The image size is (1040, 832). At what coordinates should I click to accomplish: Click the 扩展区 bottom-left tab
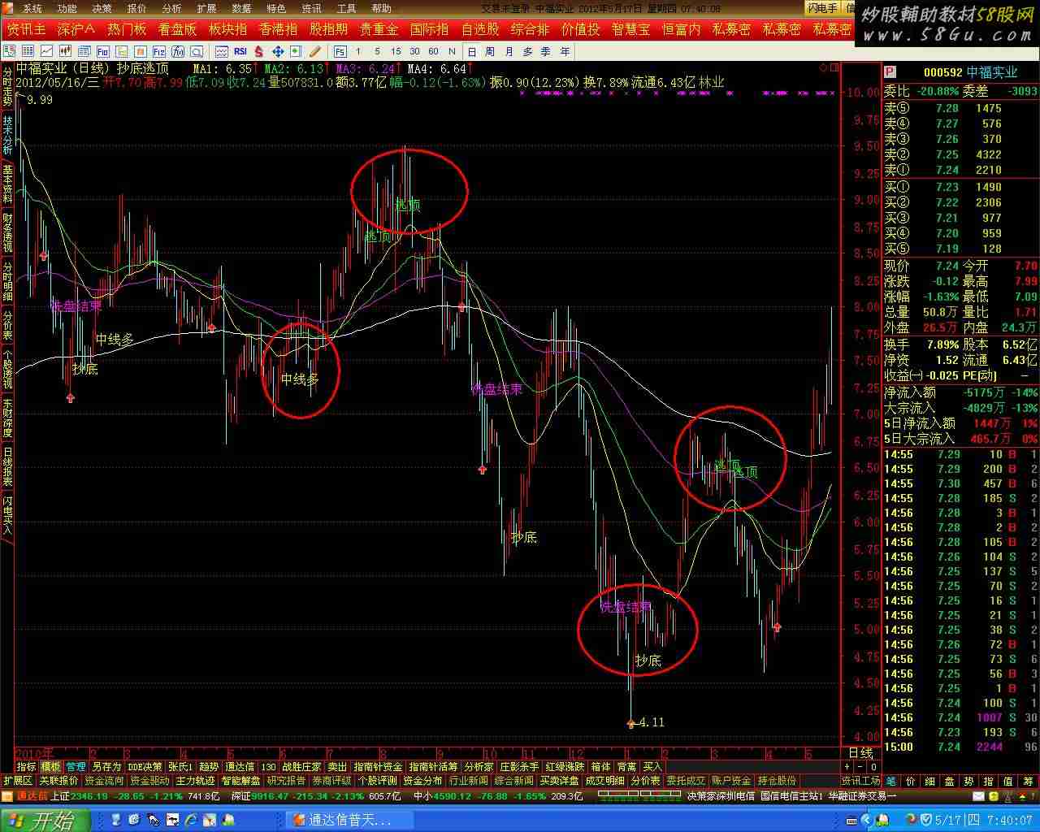coord(17,781)
